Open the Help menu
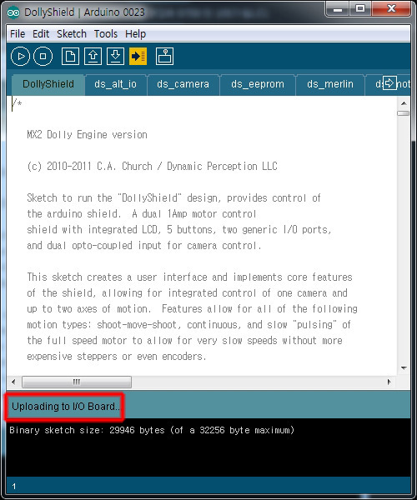417x500 pixels. pyautogui.click(x=135, y=34)
